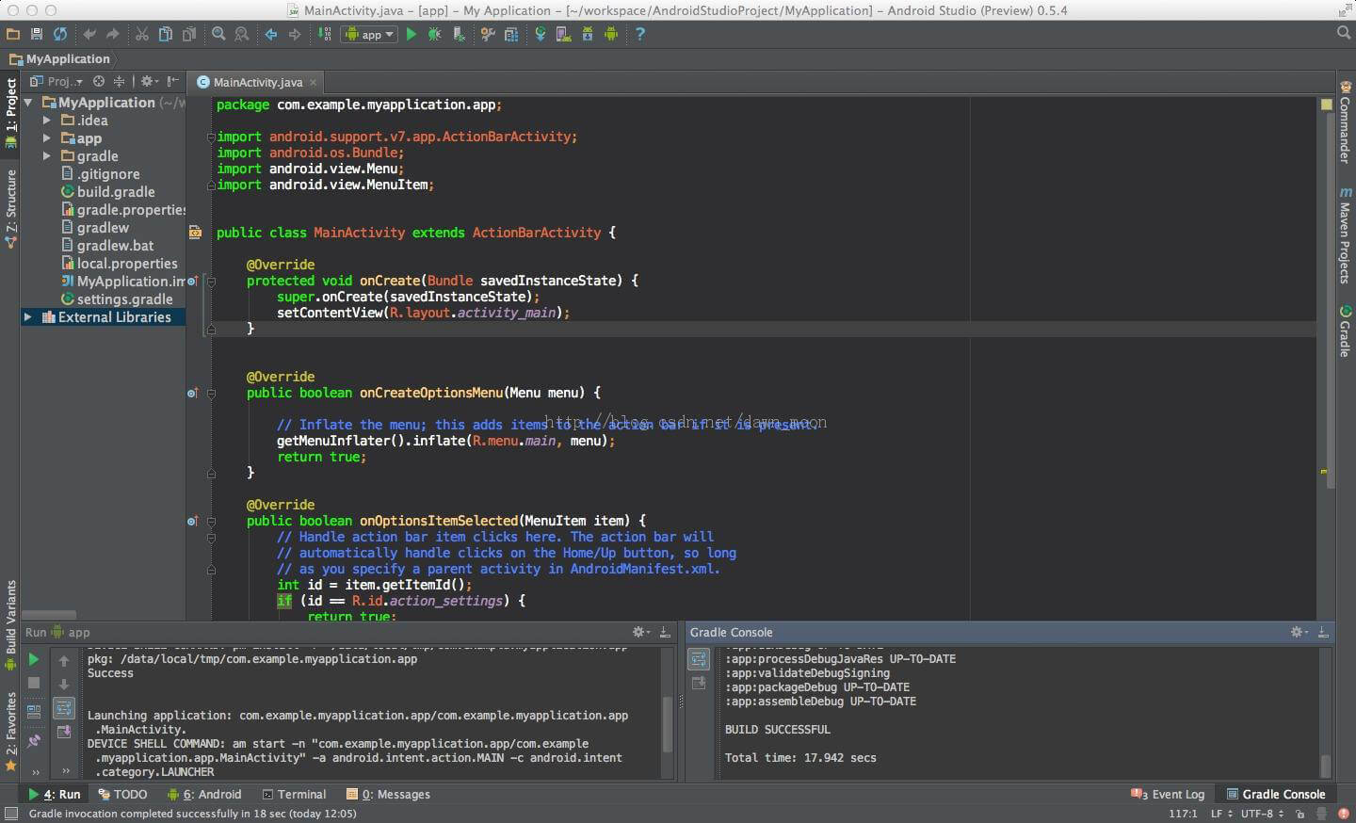Click Scroll from Source target icon
The width and height of the screenshot is (1356, 823).
click(x=99, y=81)
